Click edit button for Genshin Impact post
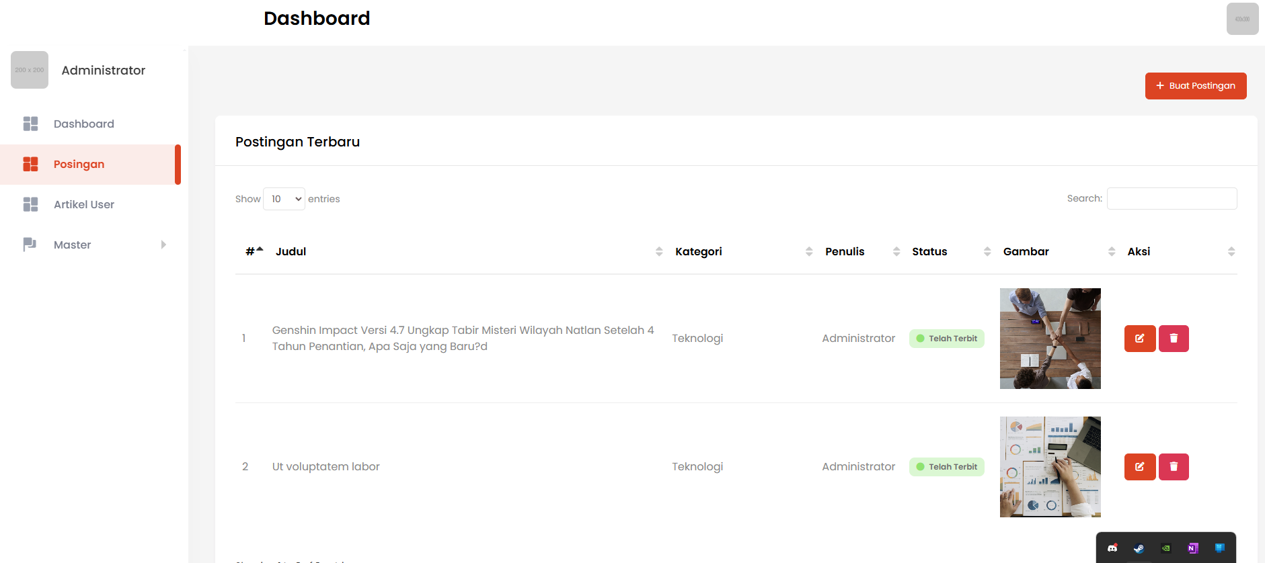The height and width of the screenshot is (563, 1265). tap(1139, 339)
